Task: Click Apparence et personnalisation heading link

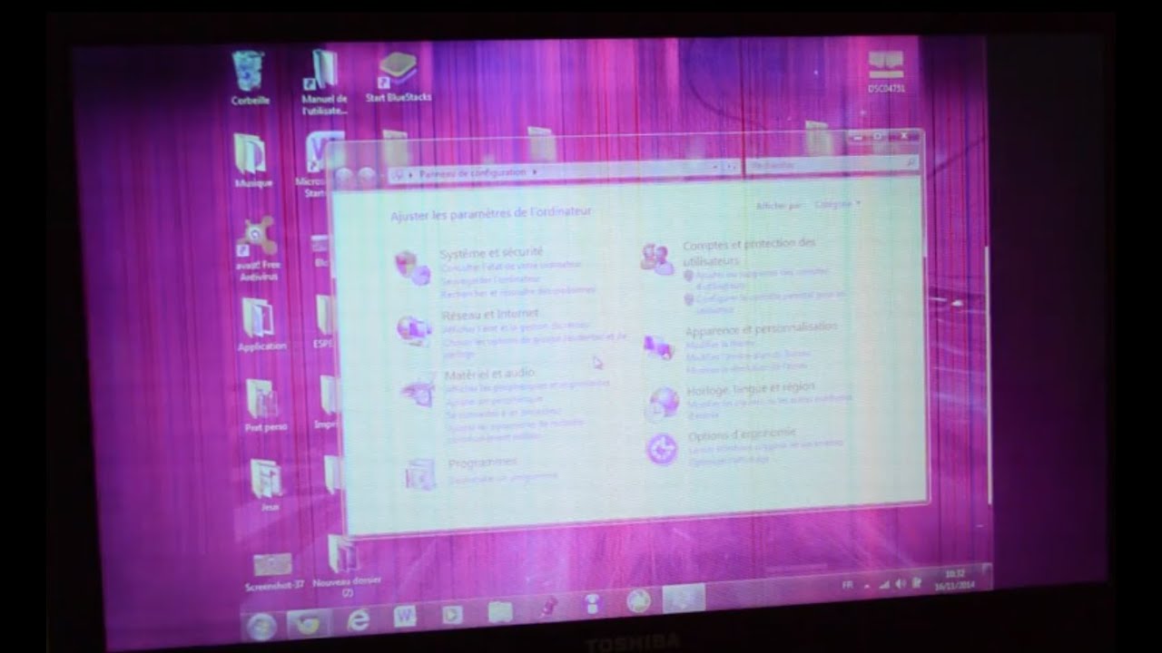Action: point(762,329)
